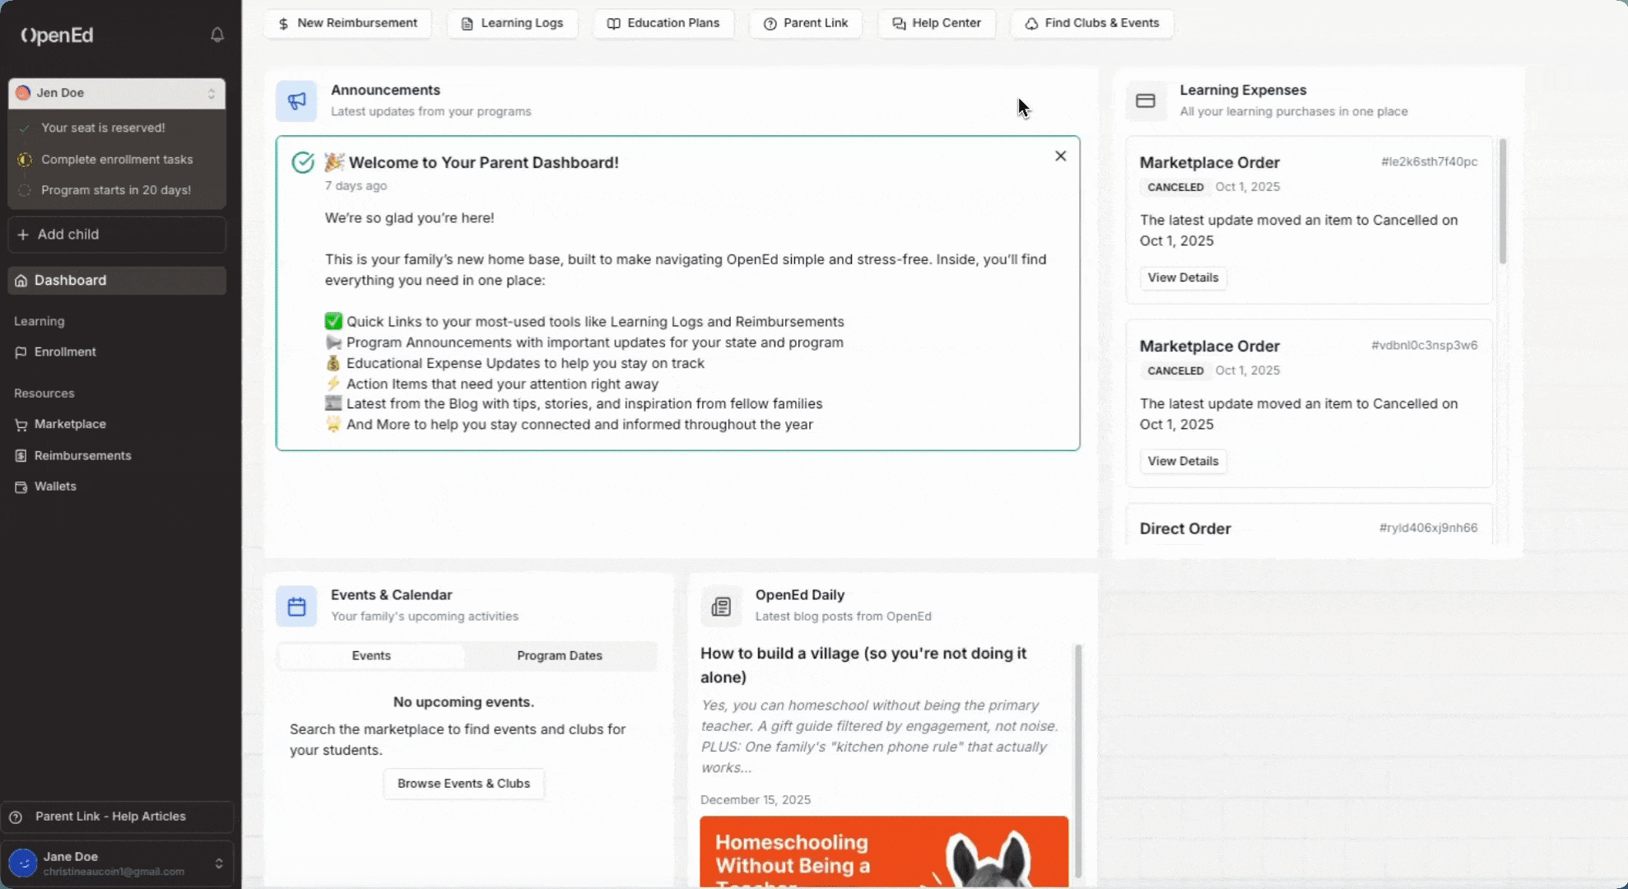Select the Events tab
Image resolution: width=1628 pixels, height=889 pixels.
[371, 655]
